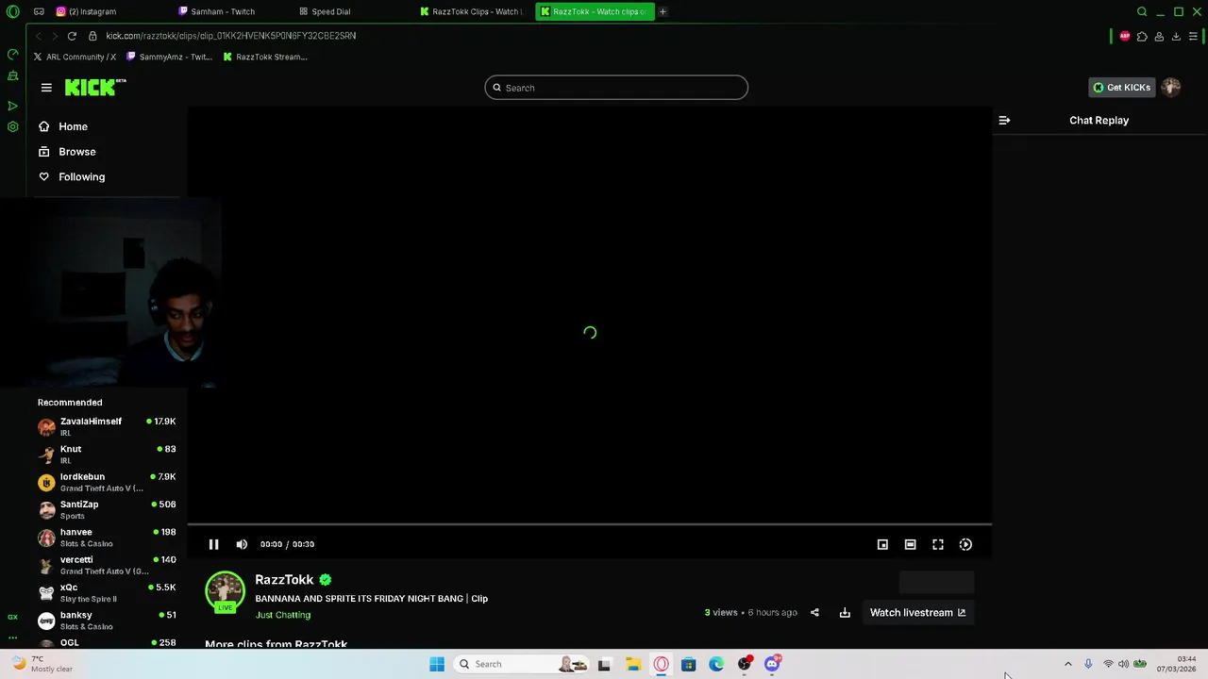
Task: Open the Opera sidebar player icon
Action: pyautogui.click(x=12, y=106)
